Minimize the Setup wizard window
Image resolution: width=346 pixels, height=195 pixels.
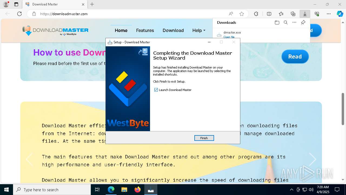tap(209, 42)
